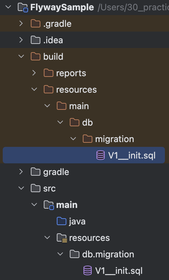Expand the reports folder
The image size is (169, 280).
(x=34, y=73)
